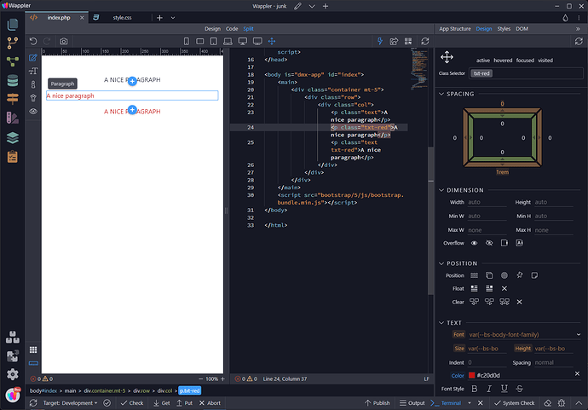
Task: Click the Terminal button
Action: point(446,403)
